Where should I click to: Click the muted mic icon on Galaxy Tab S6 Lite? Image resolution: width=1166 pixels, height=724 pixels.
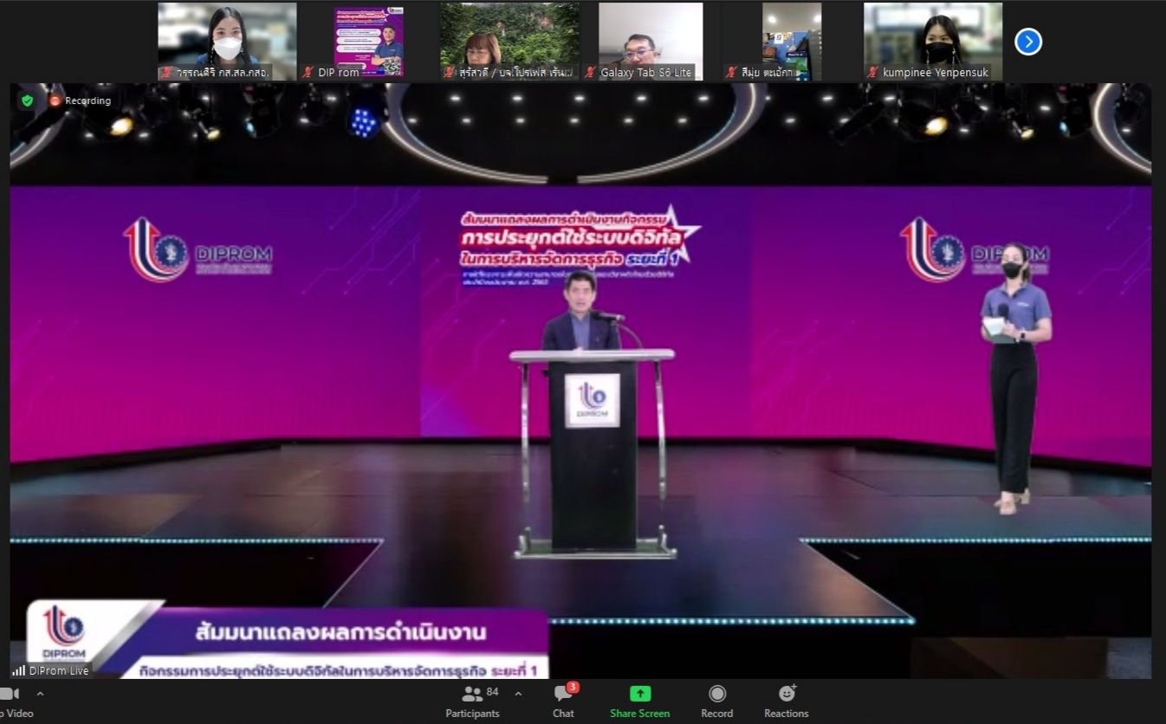(x=590, y=73)
